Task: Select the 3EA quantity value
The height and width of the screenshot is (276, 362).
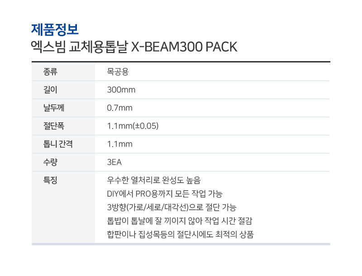Action: click(114, 162)
